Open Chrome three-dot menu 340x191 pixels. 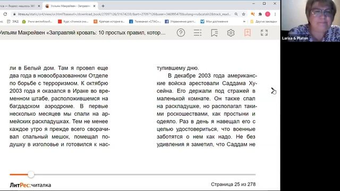(x=275, y=14)
